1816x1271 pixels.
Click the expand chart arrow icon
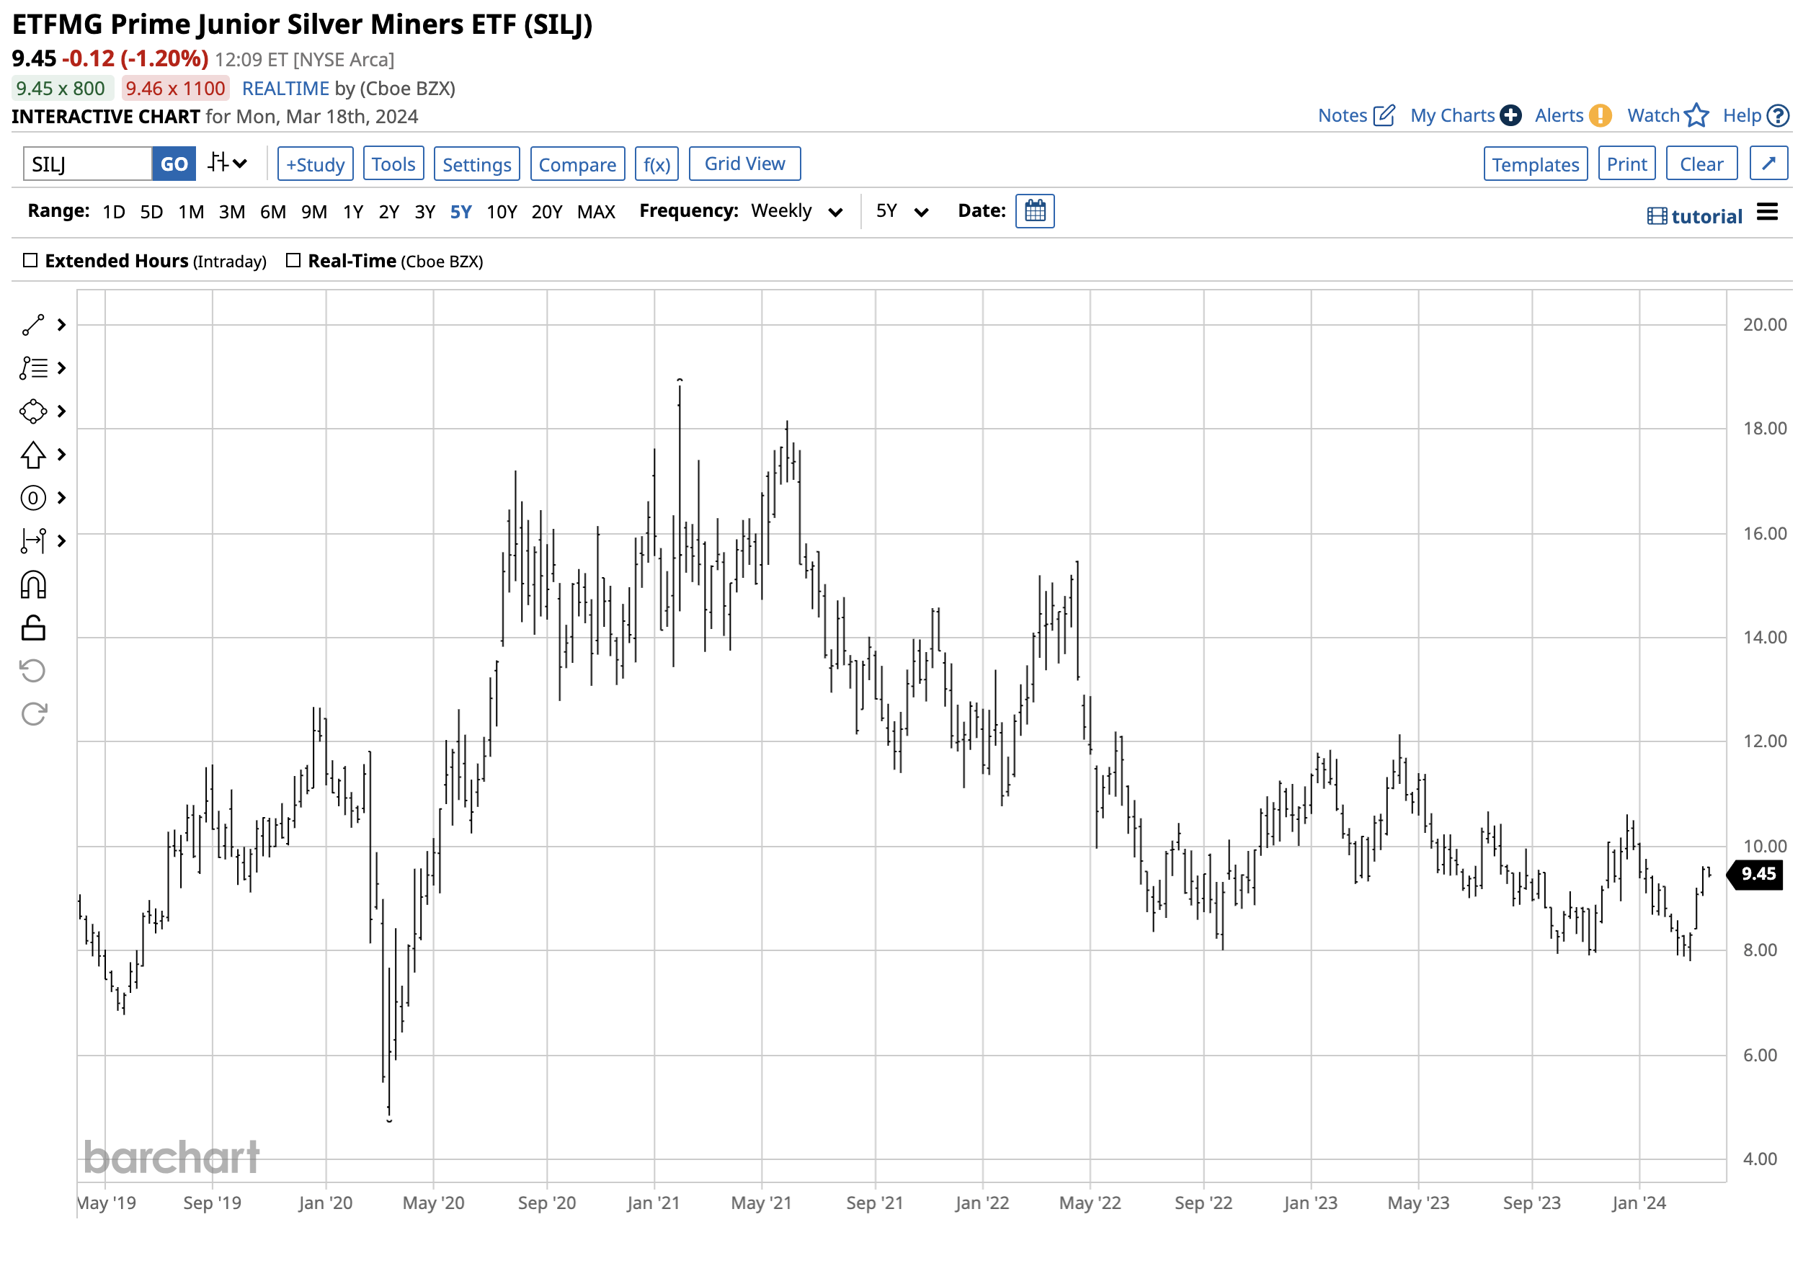1768,164
